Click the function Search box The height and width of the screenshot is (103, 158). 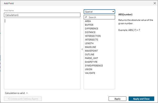[x=99, y=17]
